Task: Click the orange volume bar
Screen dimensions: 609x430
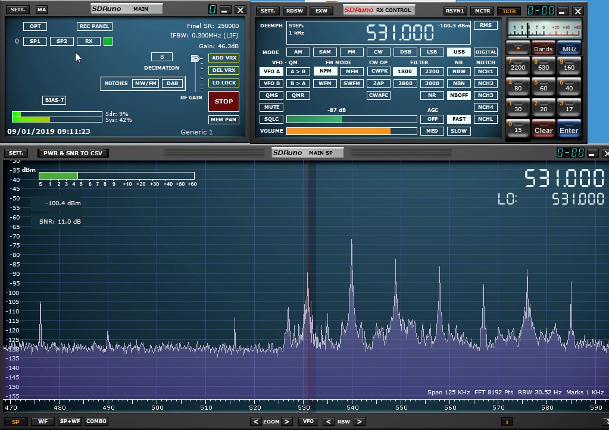Action: (x=338, y=131)
